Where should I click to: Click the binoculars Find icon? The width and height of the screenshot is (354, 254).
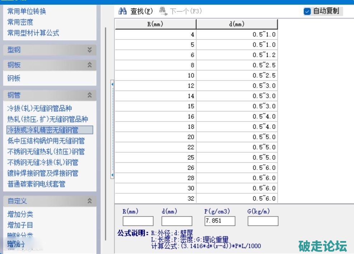123,11
